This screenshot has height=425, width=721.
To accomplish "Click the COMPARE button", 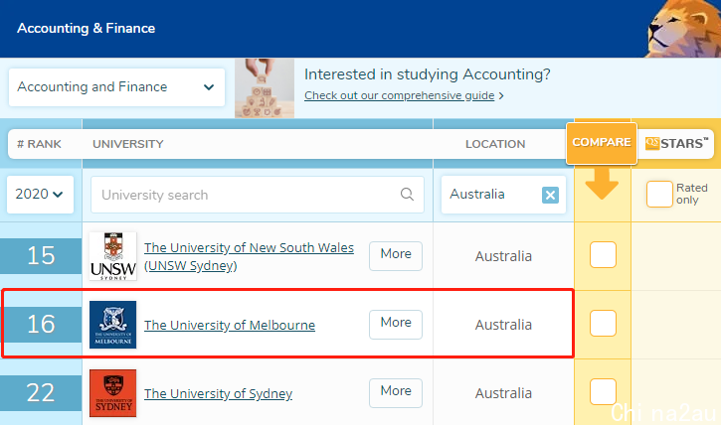I will (602, 143).
